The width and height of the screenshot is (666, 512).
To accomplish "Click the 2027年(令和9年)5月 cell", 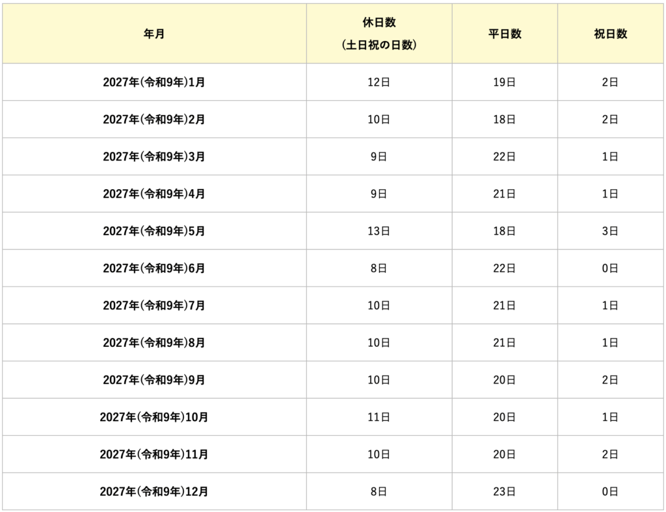I will pos(154,231).
